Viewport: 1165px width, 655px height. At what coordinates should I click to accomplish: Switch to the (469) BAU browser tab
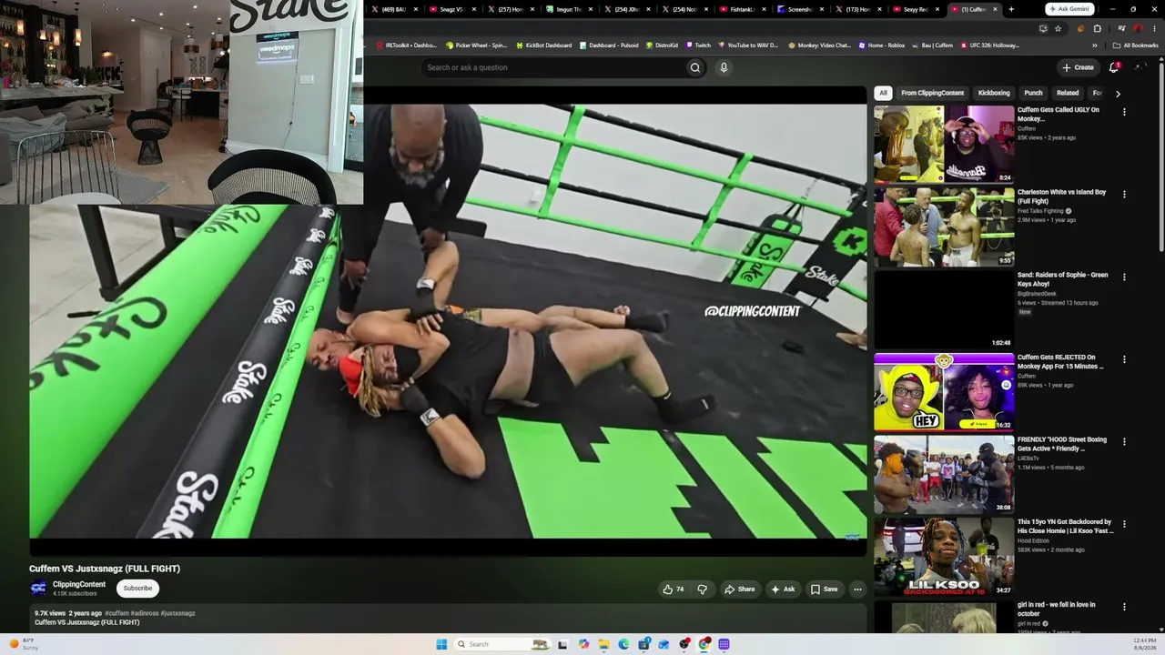tap(394, 9)
